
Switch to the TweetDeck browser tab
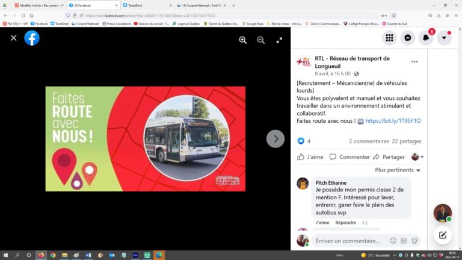pos(144,5)
